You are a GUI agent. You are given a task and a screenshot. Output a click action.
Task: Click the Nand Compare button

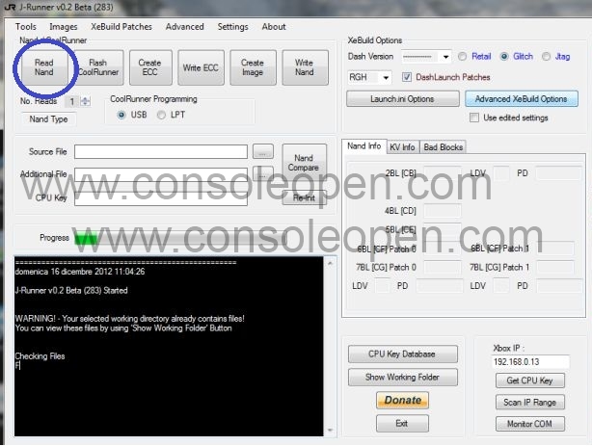pyautogui.click(x=304, y=163)
